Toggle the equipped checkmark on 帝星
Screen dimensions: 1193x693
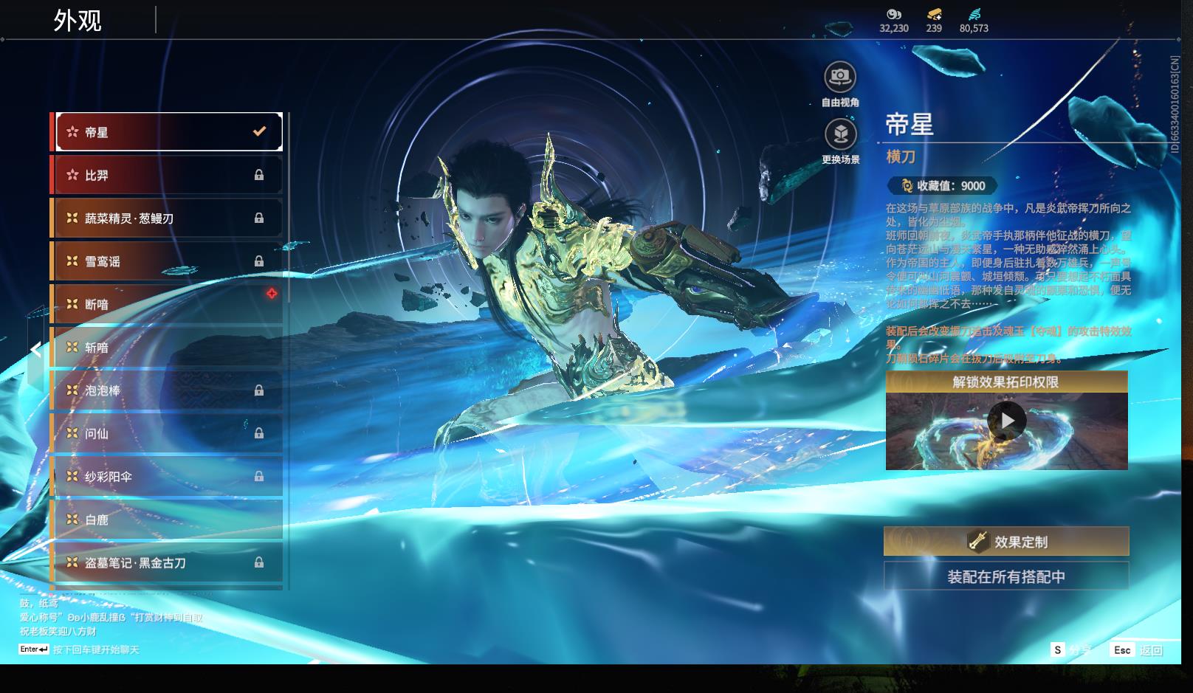259,131
